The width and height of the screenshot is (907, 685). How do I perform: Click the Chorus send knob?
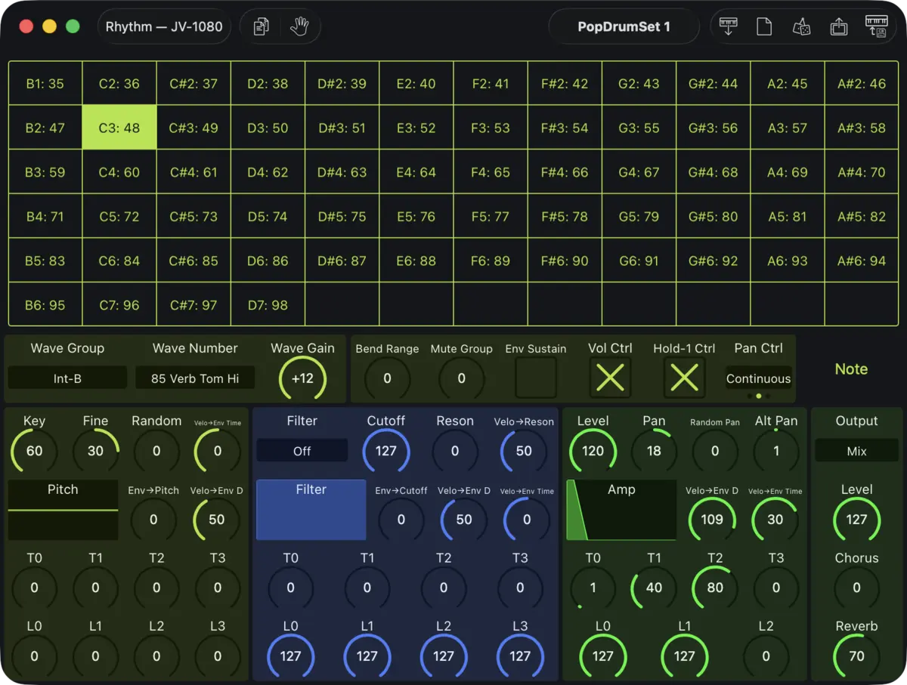(x=856, y=588)
